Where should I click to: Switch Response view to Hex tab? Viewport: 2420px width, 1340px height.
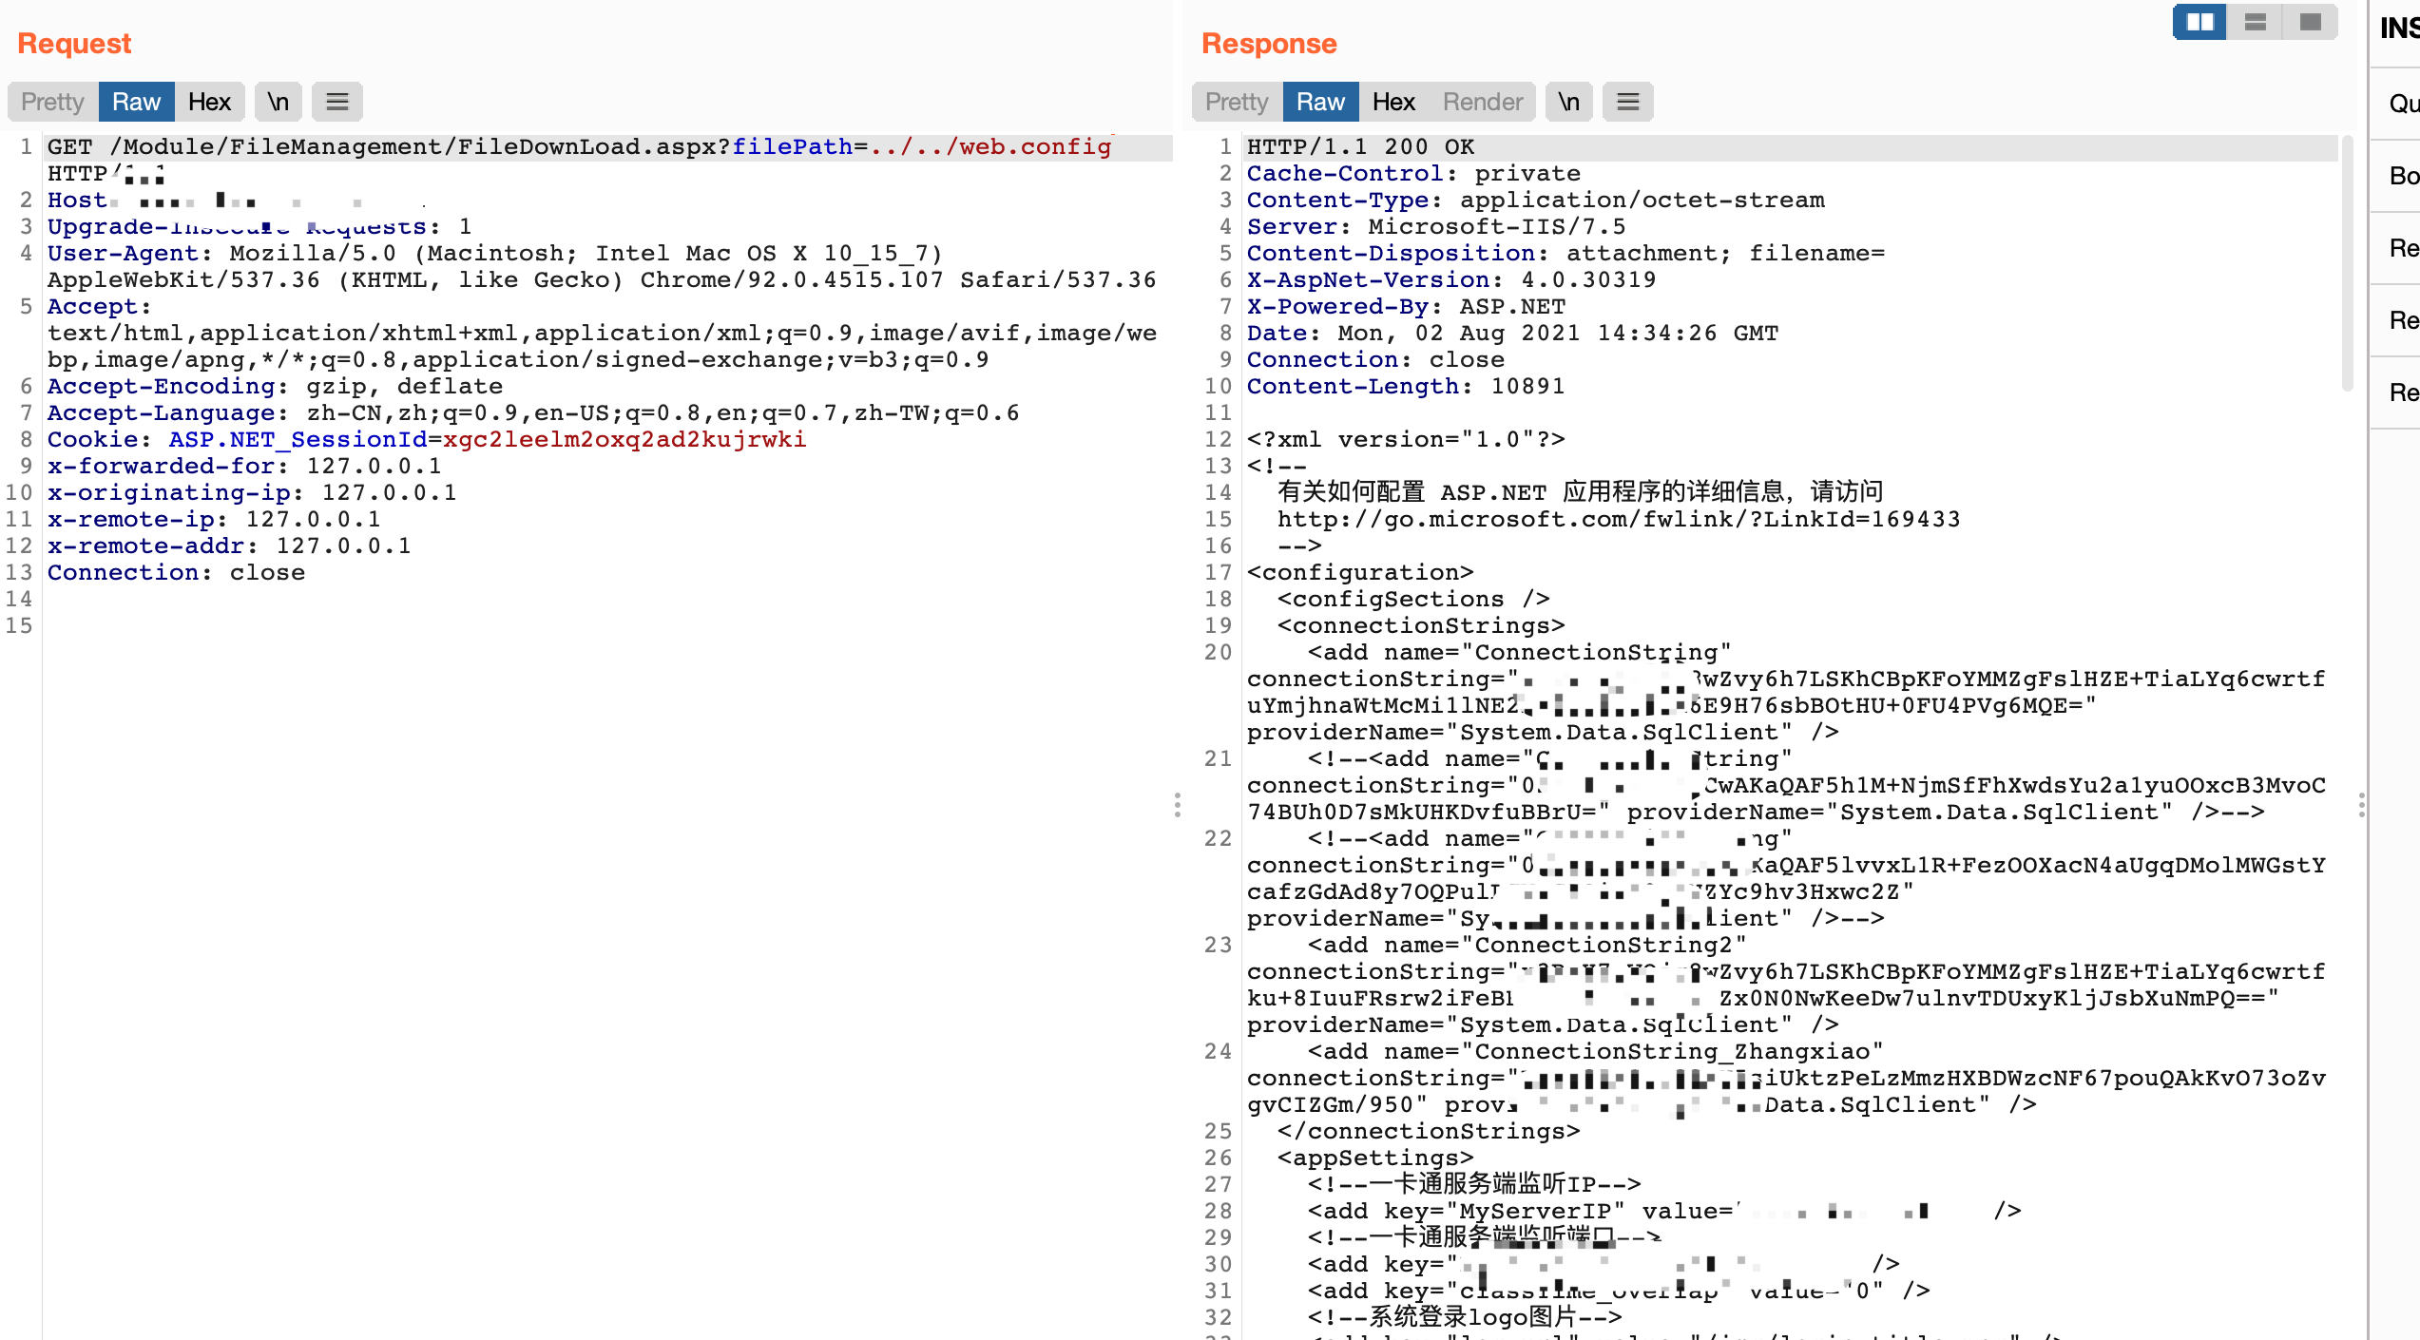pyautogui.click(x=1393, y=102)
